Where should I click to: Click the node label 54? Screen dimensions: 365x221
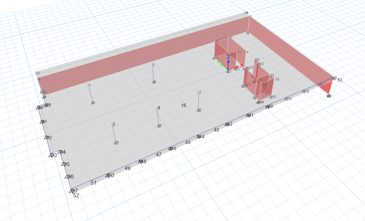[x=37, y=73]
